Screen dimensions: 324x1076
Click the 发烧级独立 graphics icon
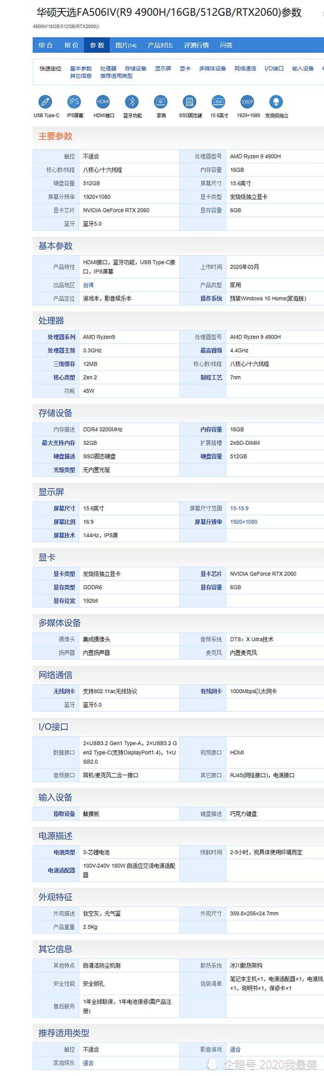tap(276, 101)
